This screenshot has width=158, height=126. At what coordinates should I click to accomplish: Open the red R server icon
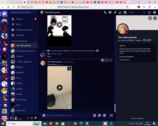(4, 49)
